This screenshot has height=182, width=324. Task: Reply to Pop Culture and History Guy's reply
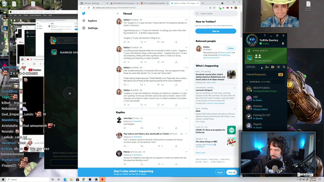click(x=125, y=146)
